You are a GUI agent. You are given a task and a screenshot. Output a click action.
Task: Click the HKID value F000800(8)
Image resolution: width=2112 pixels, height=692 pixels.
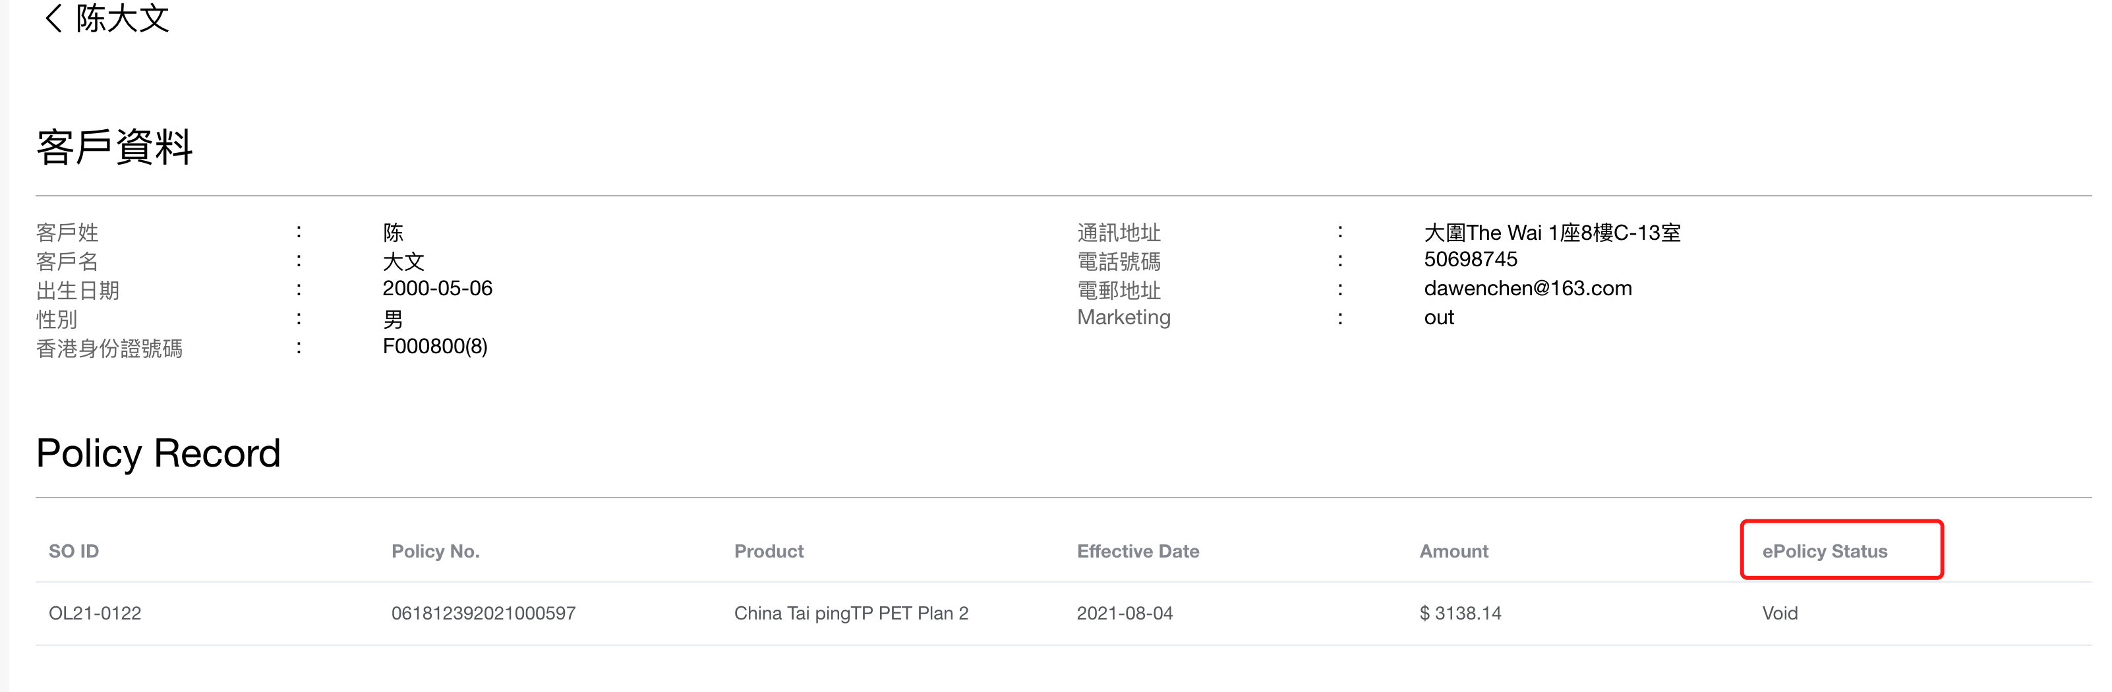pos(434,347)
